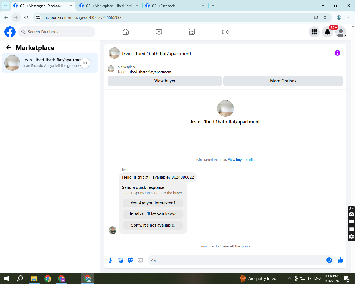Send 'In talks. I'll let you know.'
355x284 pixels.
pos(153,214)
